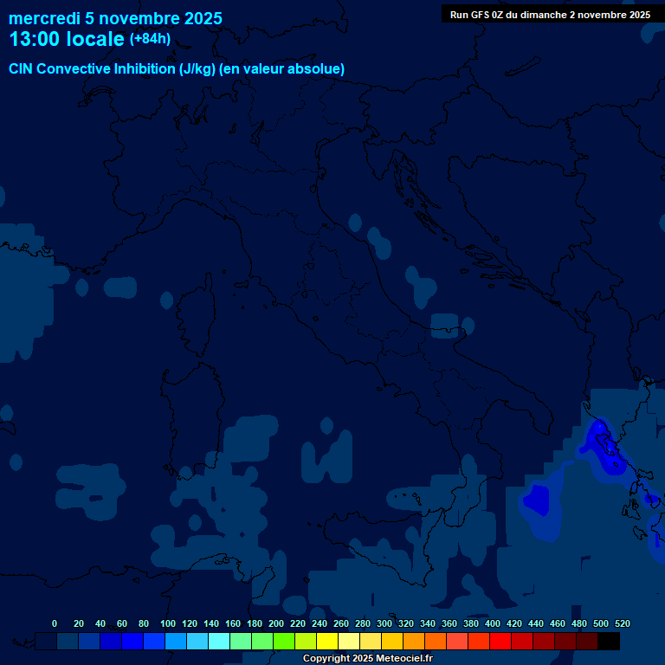Select the date heading mercredi 5 novembre 2025
The image size is (665, 665).
(115, 18)
